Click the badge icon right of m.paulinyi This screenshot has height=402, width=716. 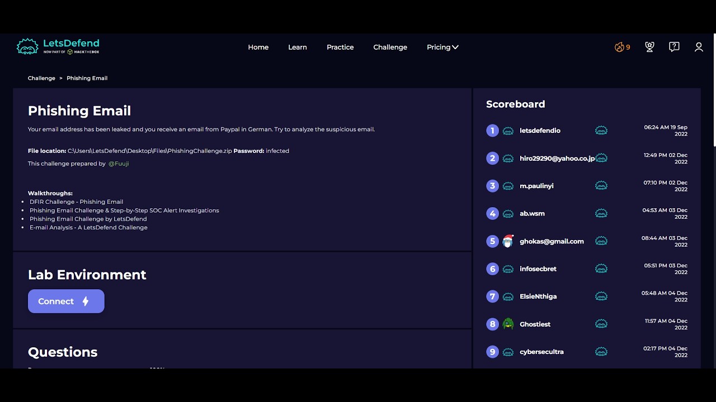(601, 186)
